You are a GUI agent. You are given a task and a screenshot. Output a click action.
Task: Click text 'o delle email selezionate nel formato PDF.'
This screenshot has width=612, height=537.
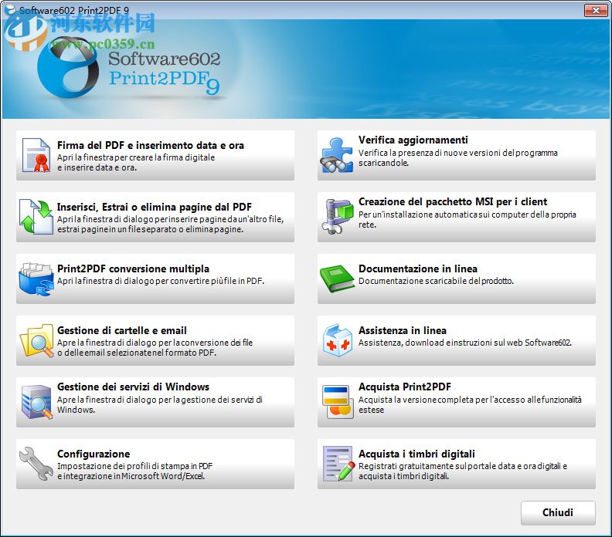tap(137, 353)
